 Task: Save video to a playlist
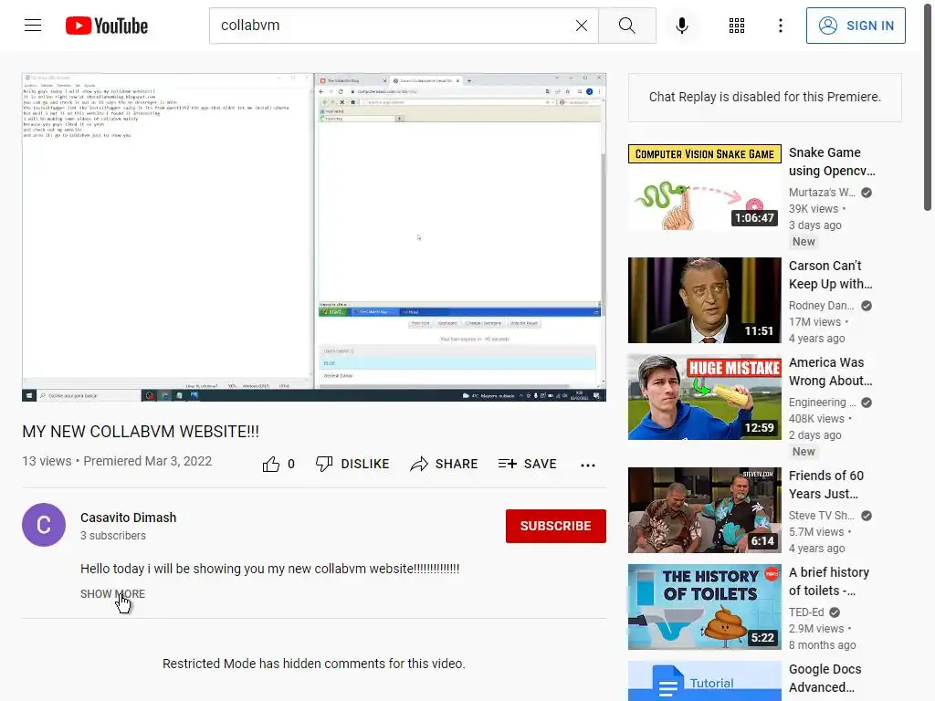coord(527,464)
